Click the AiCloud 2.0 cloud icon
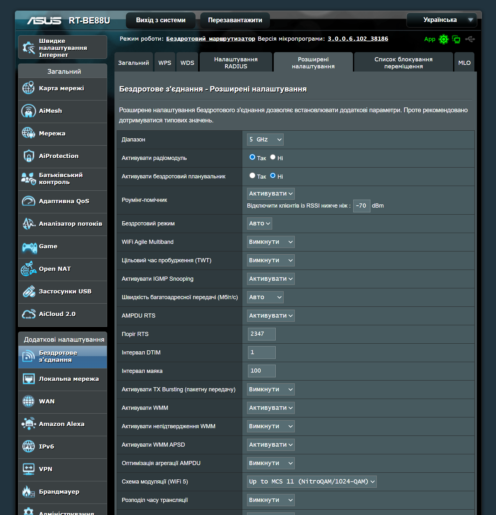Screen dimensions: 496x515 pyautogui.click(x=29, y=314)
